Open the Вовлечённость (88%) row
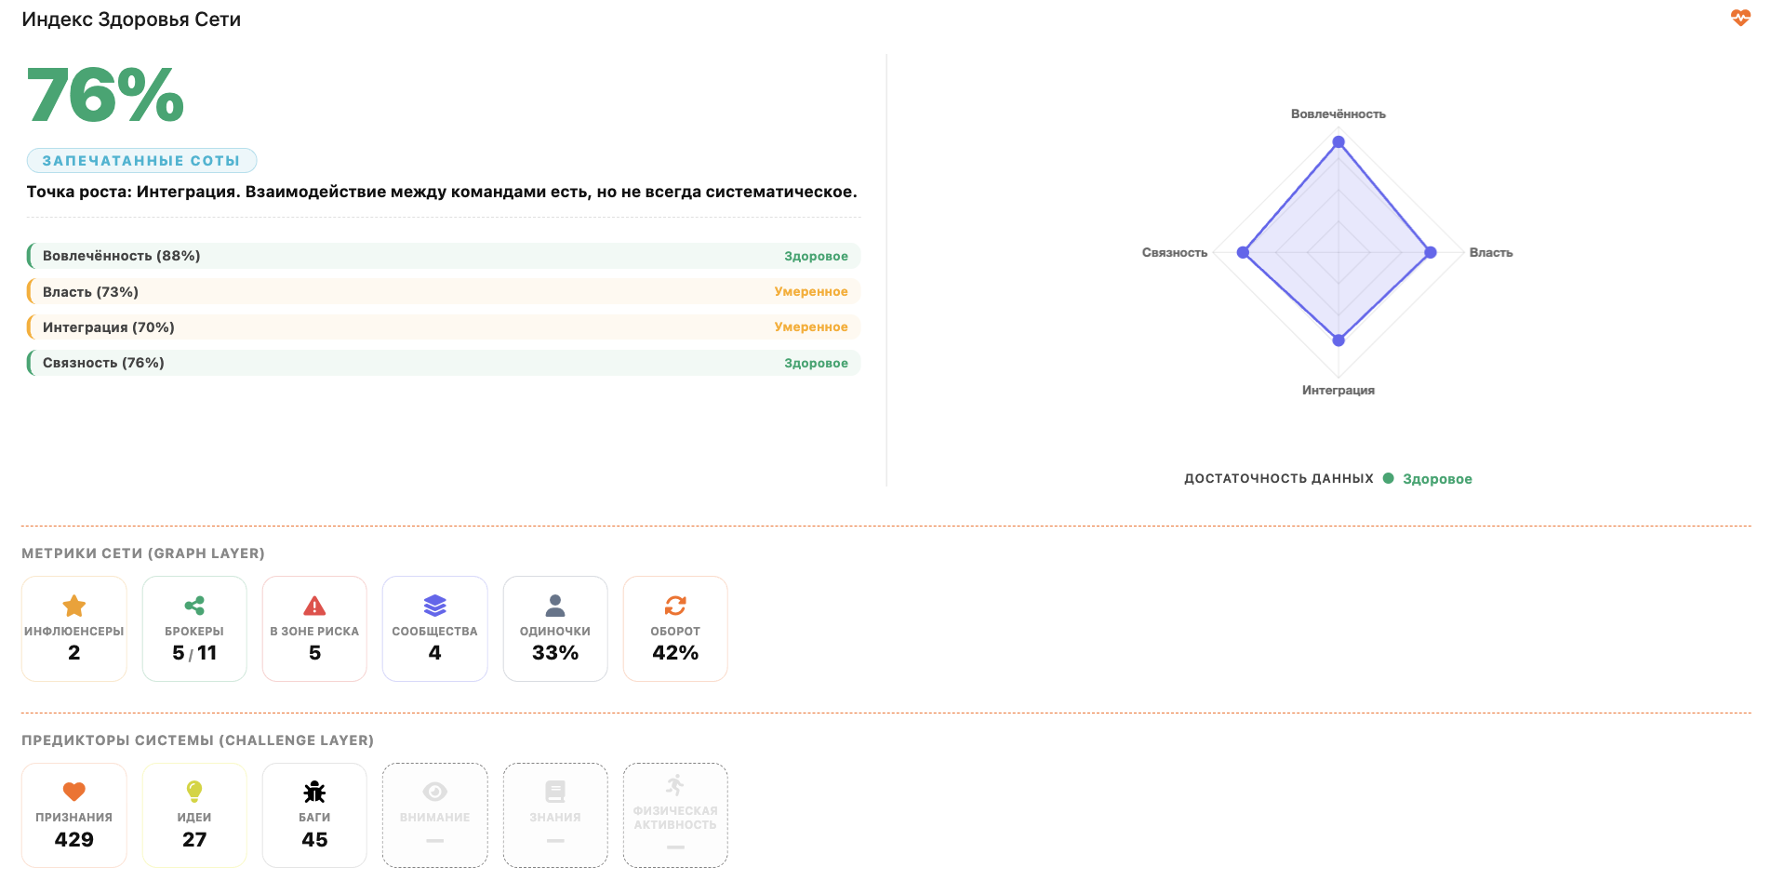Screen dimensions: 1771x880 tap(444, 256)
